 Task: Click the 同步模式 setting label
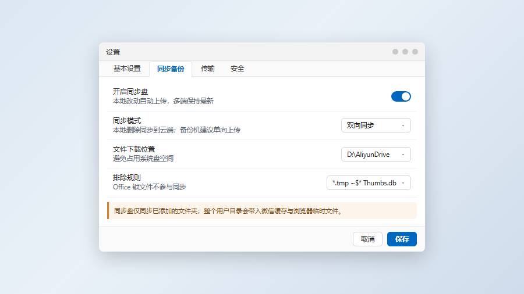[x=127, y=121]
